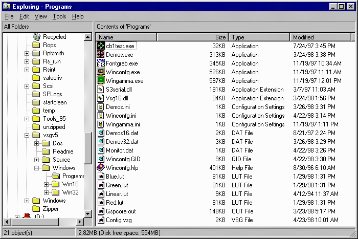Select the Config.vsg file icon
The width and height of the screenshot is (358, 239).
(101, 220)
